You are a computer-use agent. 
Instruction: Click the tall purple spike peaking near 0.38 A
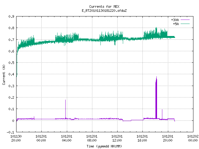156,97
